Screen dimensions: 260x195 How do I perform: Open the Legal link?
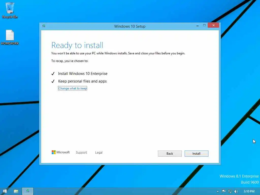[99, 153]
